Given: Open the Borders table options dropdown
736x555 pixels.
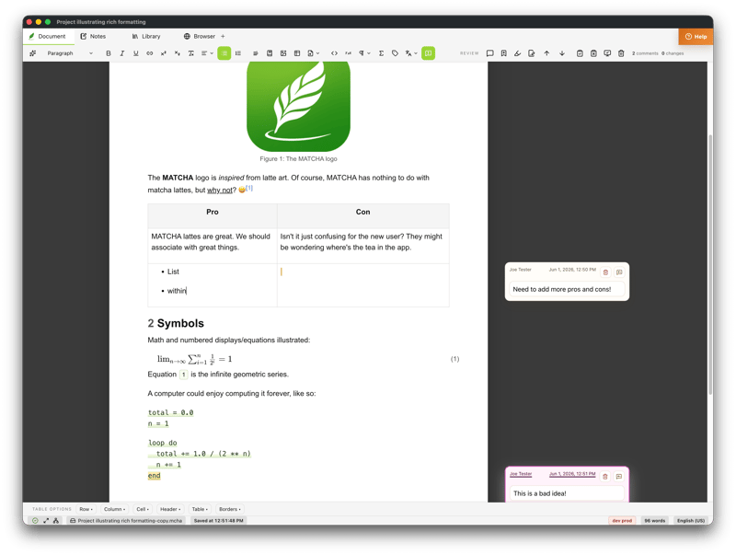Looking at the screenshot, I should click(x=229, y=509).
